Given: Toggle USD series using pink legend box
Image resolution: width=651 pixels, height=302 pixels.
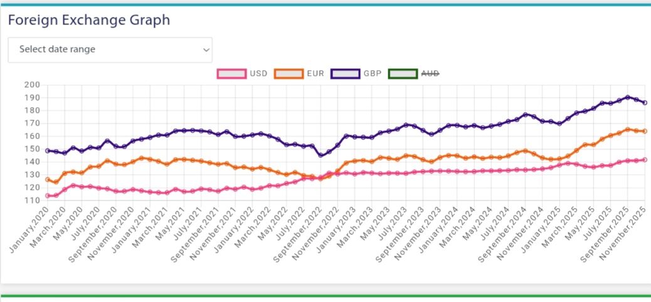Looking at the screenshot, I should [231, 73].
